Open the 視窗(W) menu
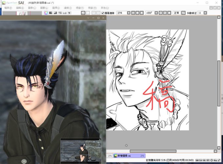Viewport: 223px width, 164px height. coord(92,8)
